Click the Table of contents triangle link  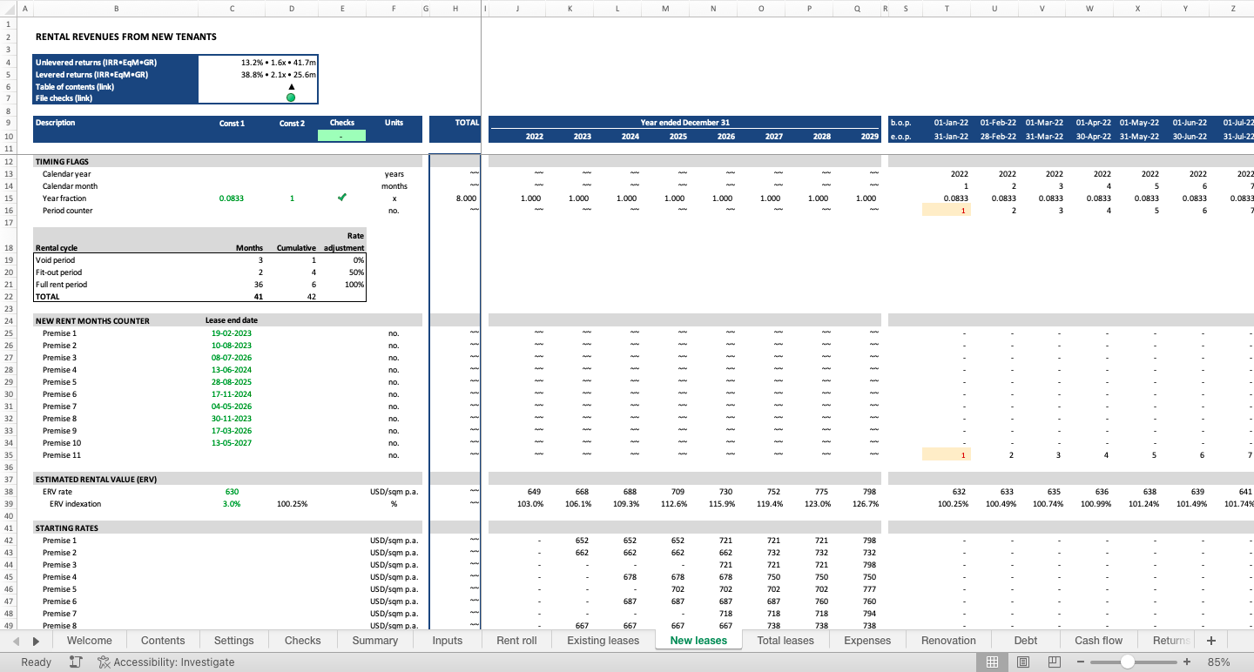291,86
